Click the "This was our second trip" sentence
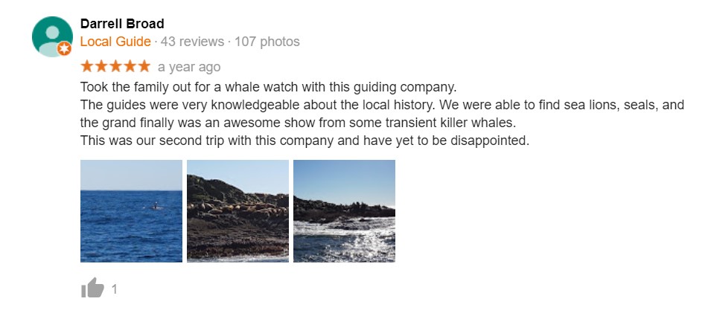 (x=305, y=141)
